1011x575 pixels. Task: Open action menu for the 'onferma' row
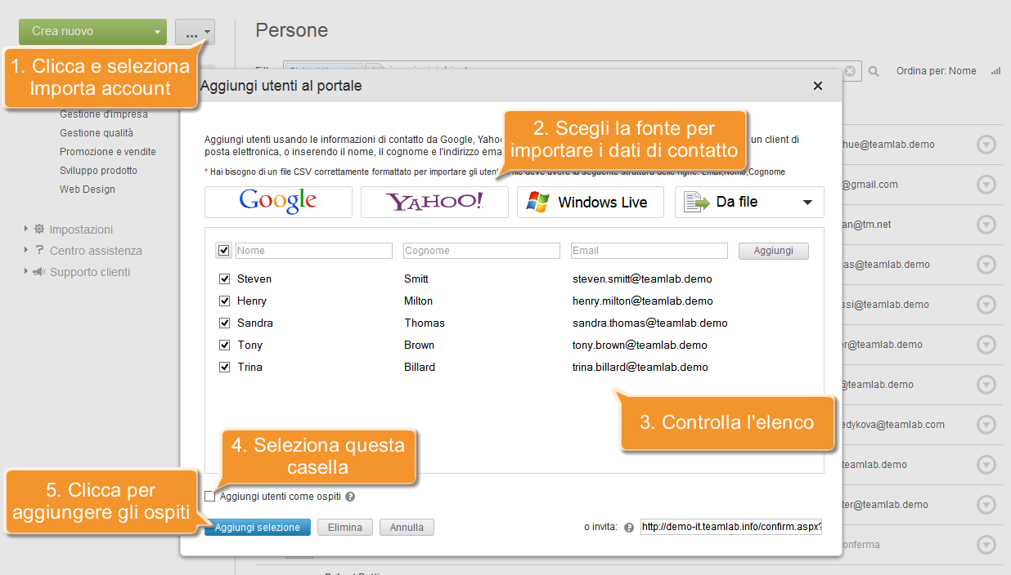987,545
